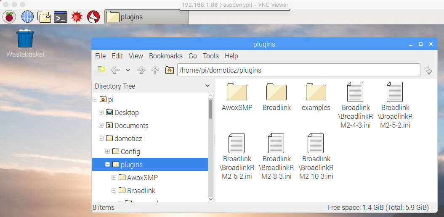Go up to parent folder
This screenshot has height=217, width=444.
tap(155, 70)
